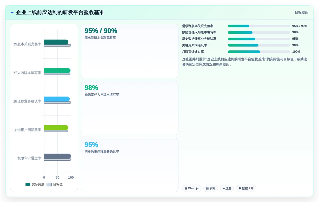Click the blue bar for 历史数据迁移业务确认率
Screen dimensions: 319x202
click(57, 99)
